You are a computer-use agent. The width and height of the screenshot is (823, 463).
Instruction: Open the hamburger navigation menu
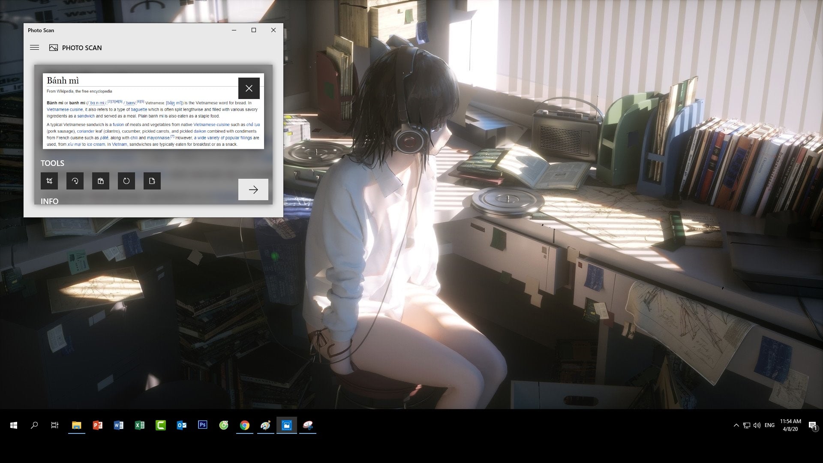point(35,48)
